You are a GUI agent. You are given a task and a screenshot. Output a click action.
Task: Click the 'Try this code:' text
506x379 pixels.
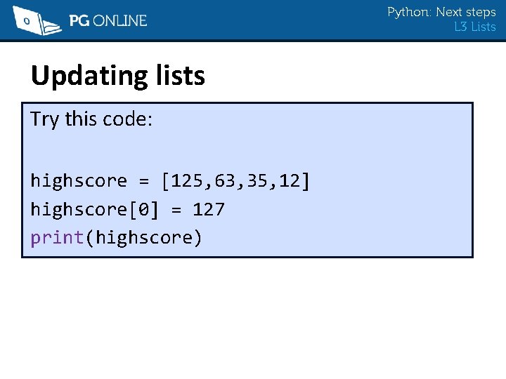91,119
